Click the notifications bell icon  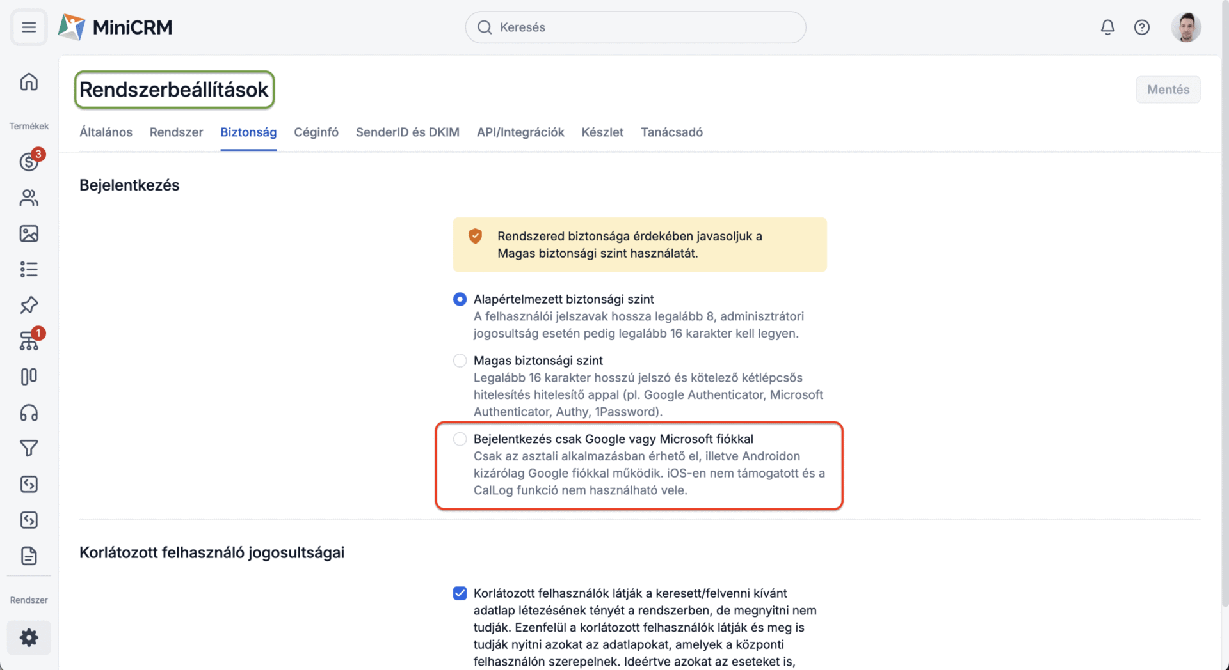[1107, 27]
